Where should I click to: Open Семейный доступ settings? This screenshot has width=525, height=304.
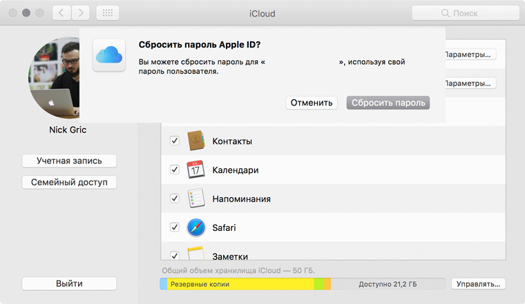[x=69, y=183]
